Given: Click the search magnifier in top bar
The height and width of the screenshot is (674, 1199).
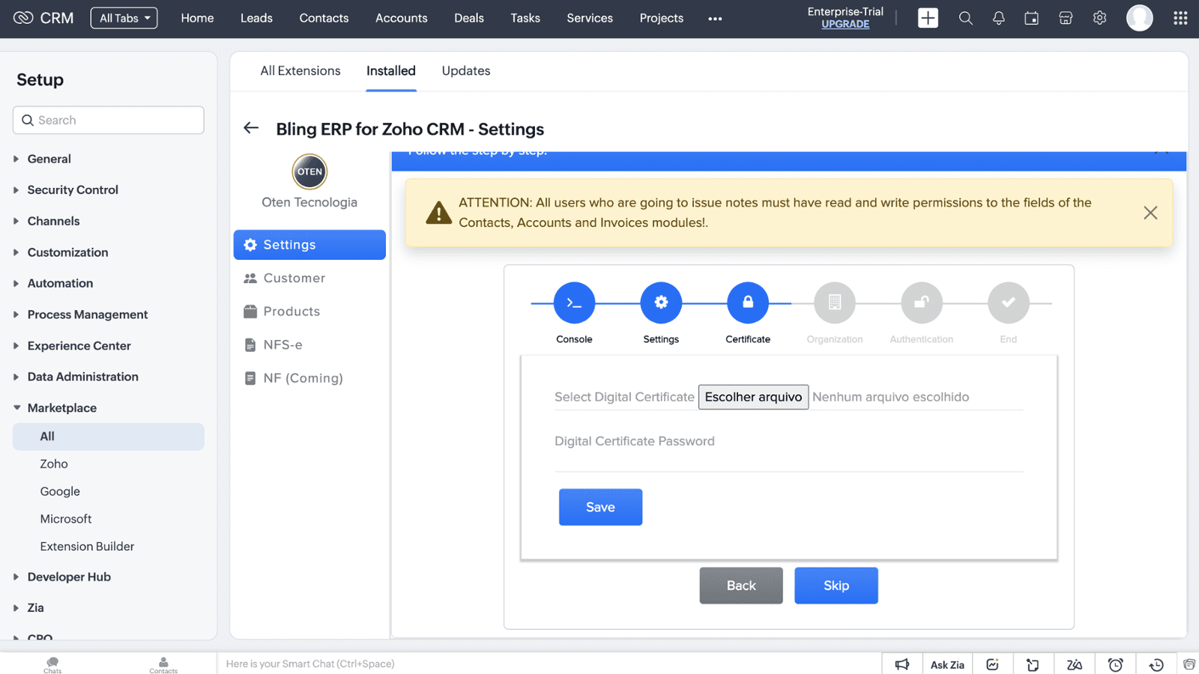Looking at the screenshot, I should [965, 18].
